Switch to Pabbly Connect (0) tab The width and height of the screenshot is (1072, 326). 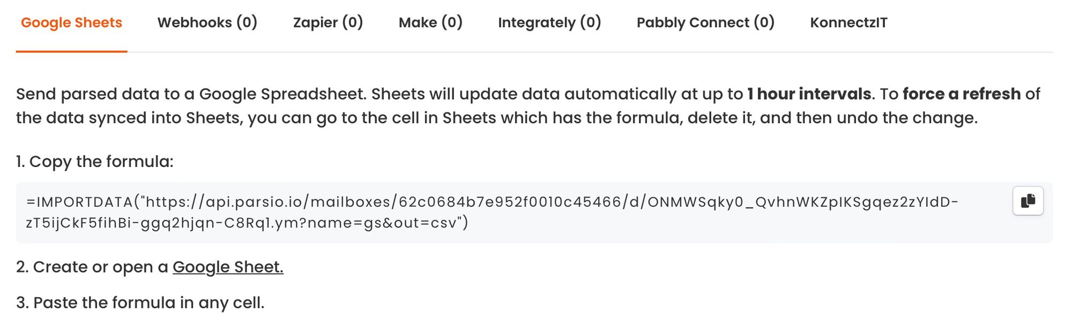point(705,22)
